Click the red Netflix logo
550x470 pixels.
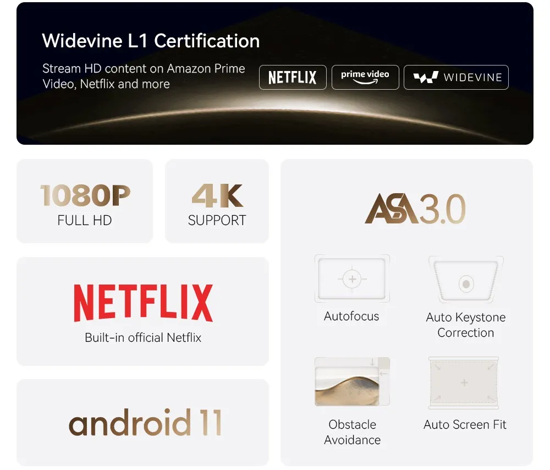[143, 303]
